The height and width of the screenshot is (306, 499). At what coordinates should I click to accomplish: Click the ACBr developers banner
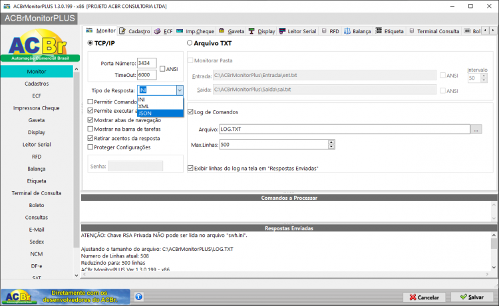[66, 297]
